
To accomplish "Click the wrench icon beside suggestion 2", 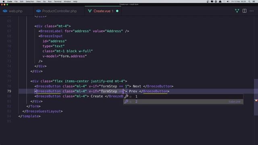I will pos(126,101).
